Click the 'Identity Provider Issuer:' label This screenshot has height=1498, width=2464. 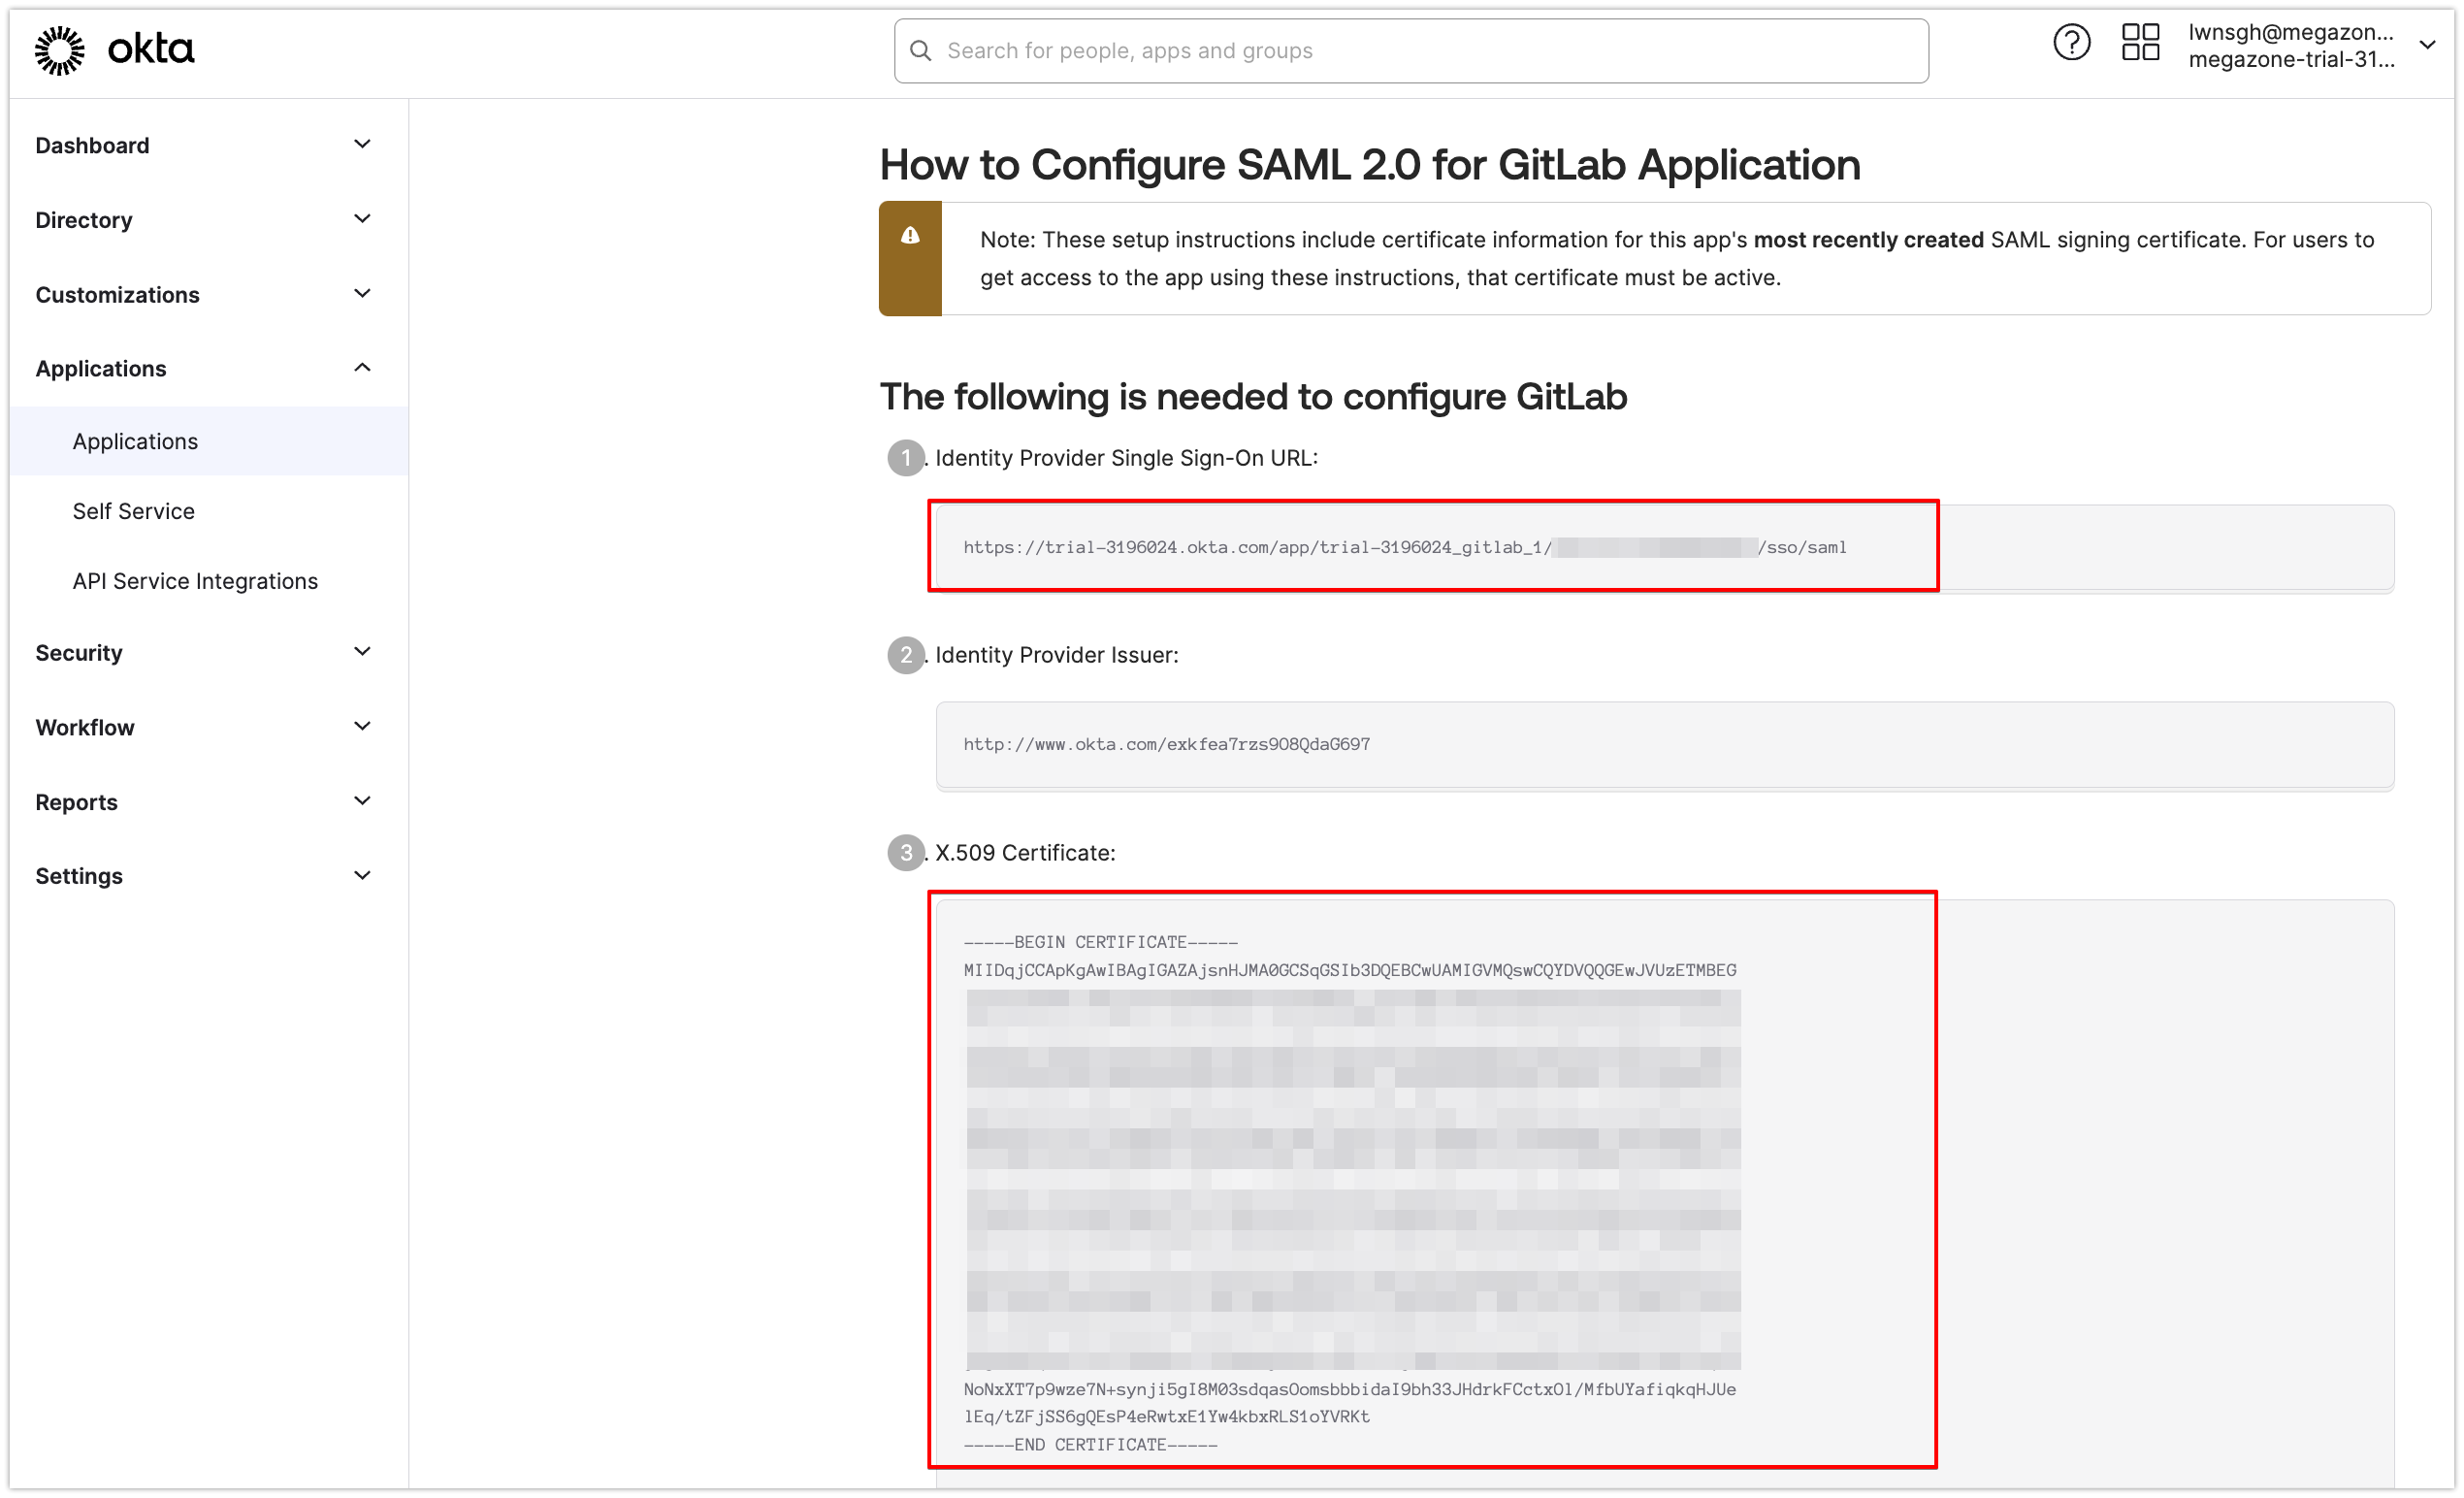pos(1056,655)
